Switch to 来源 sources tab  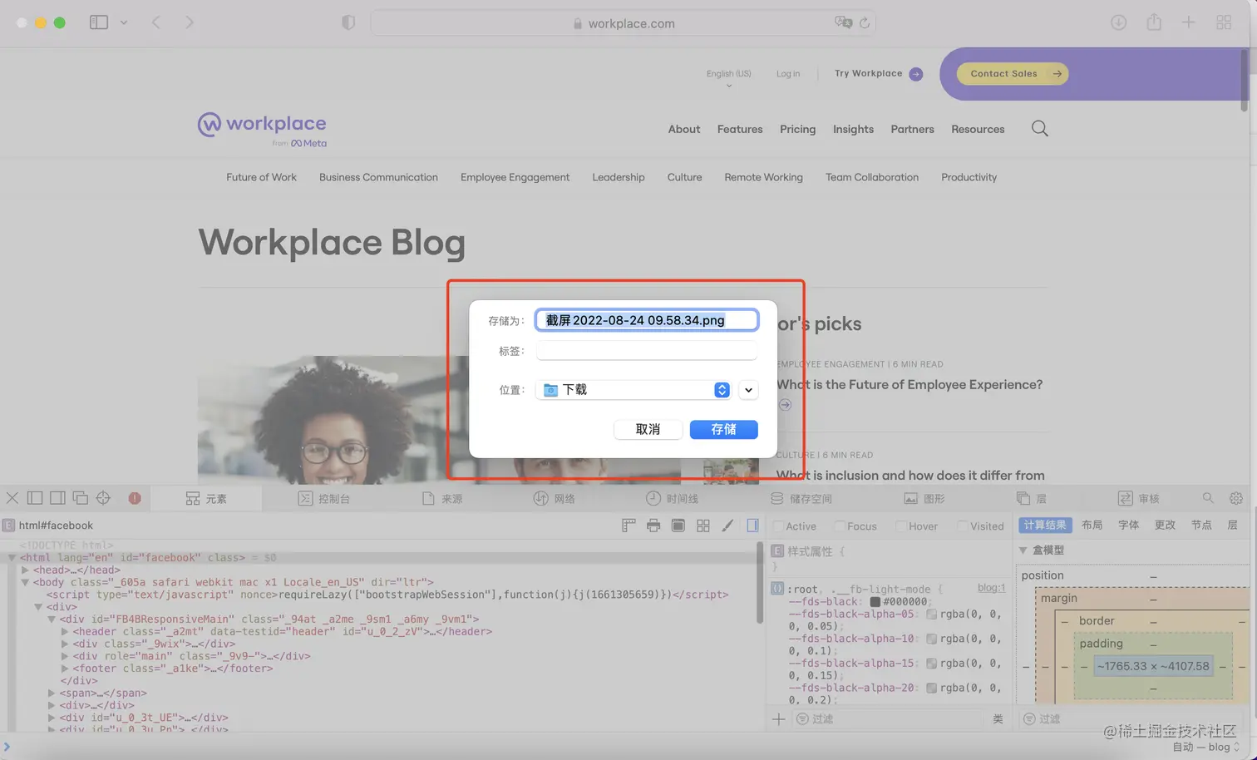pos(442,498)
